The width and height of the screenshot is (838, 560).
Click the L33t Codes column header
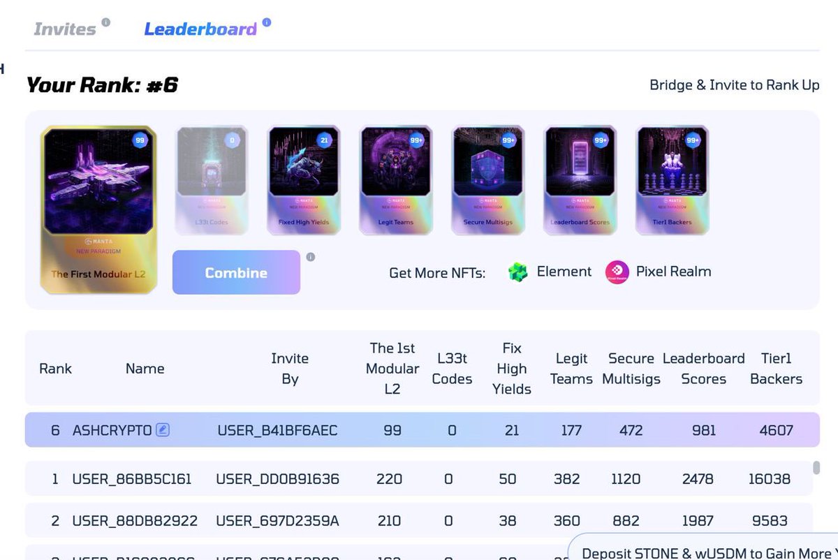click(452, 369)
